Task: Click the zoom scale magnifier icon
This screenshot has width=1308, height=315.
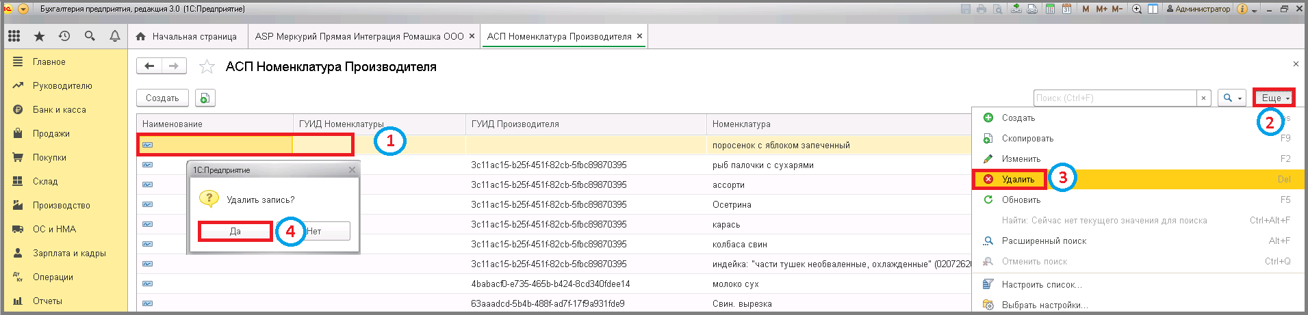Action: coord(1137,9)
